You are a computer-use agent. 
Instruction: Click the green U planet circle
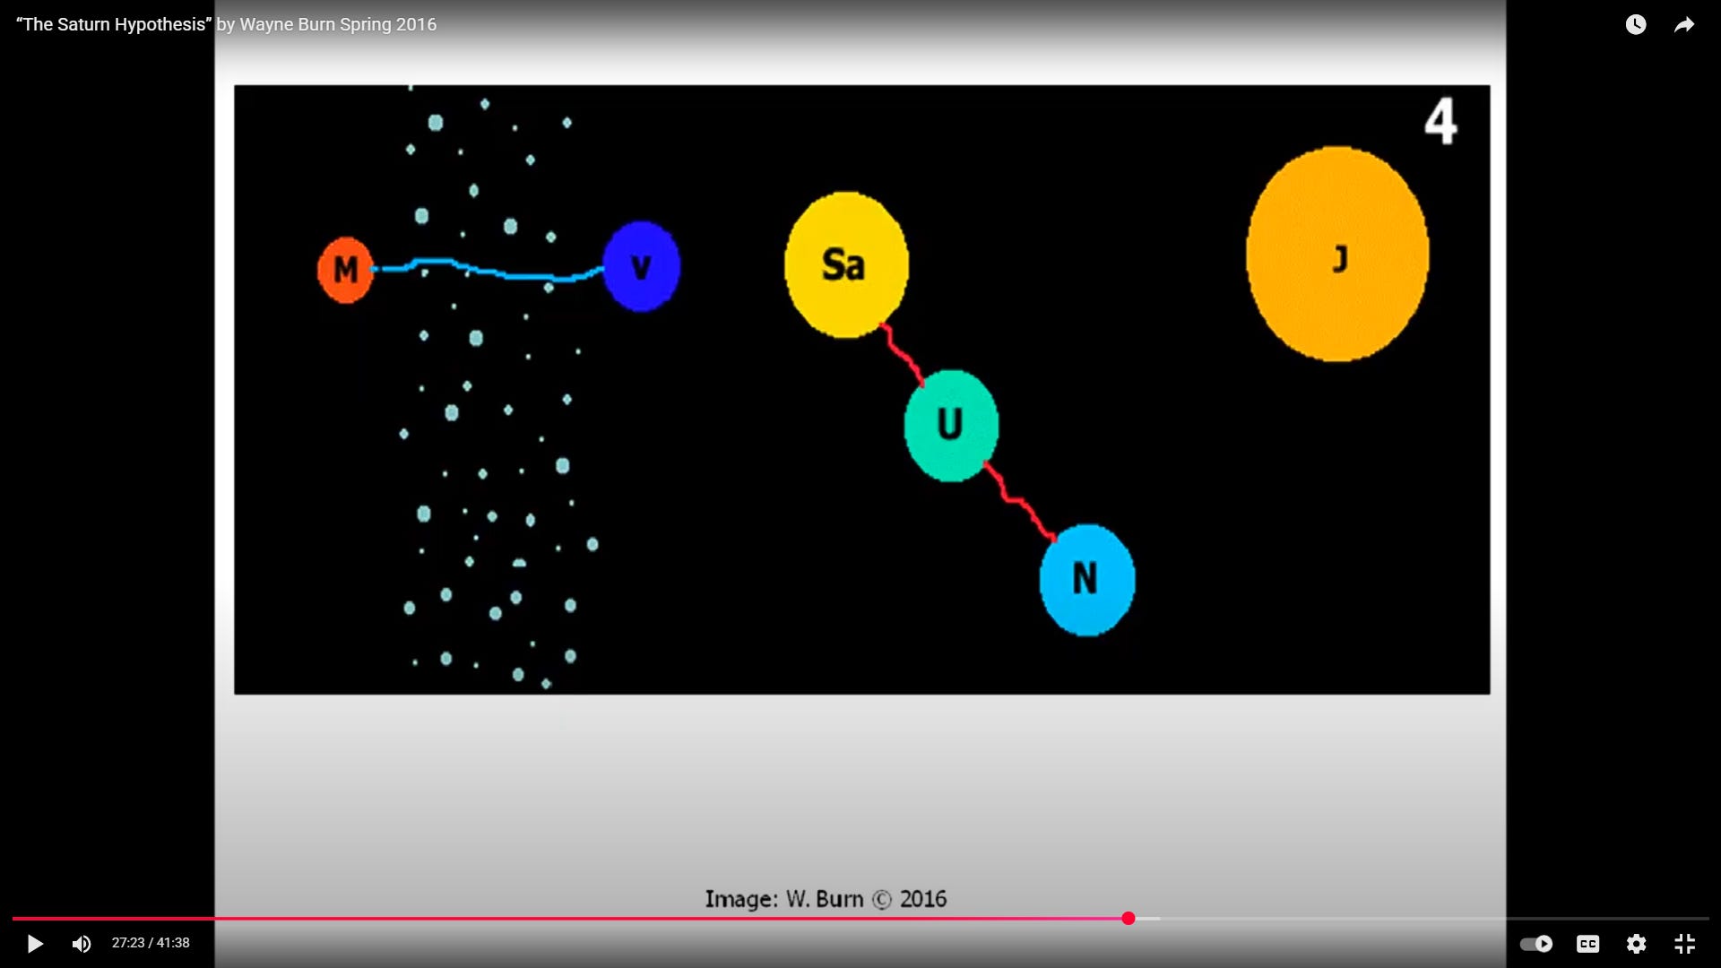[x=951, y=425]
